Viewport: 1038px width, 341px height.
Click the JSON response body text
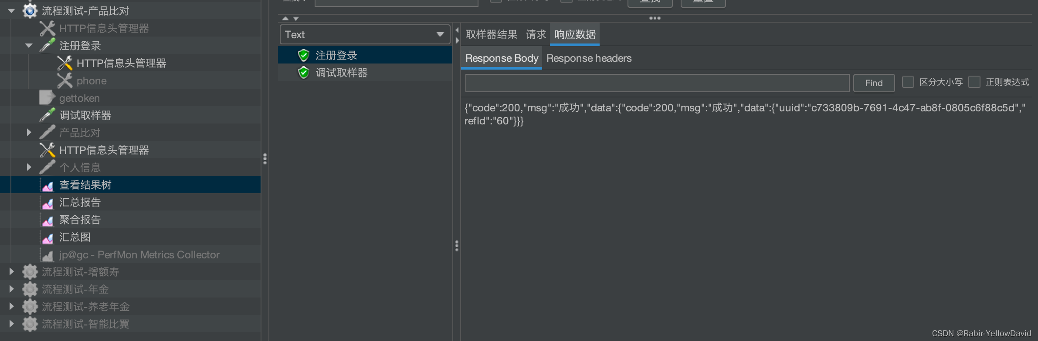click(745, 114)
